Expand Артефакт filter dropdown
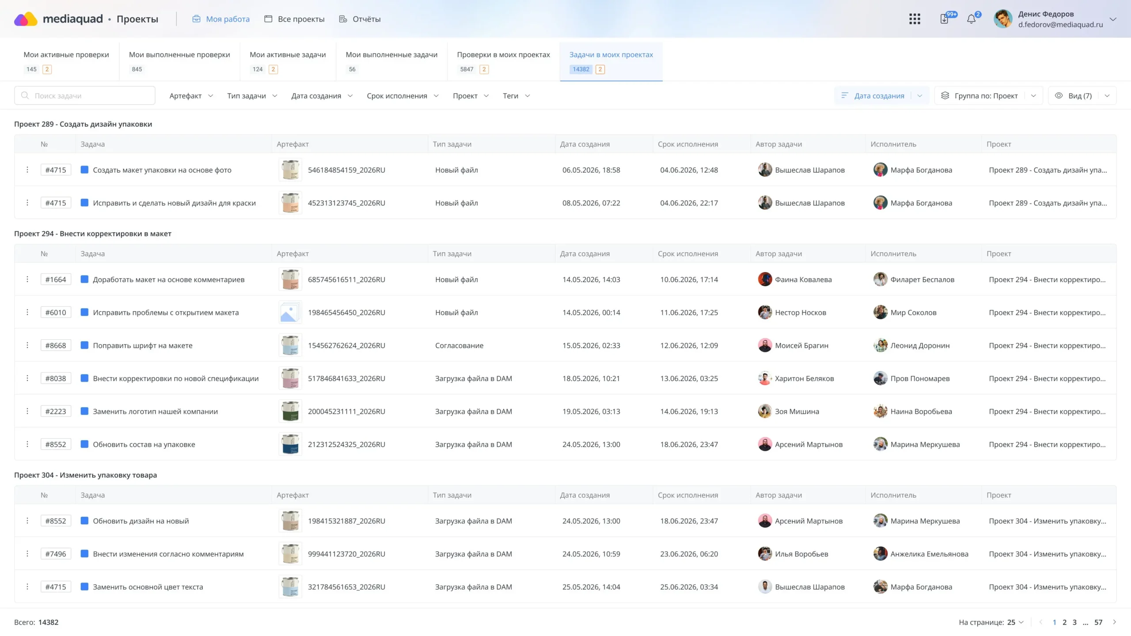This screenshot has width=1131, height=636. [x=191, y=95]
